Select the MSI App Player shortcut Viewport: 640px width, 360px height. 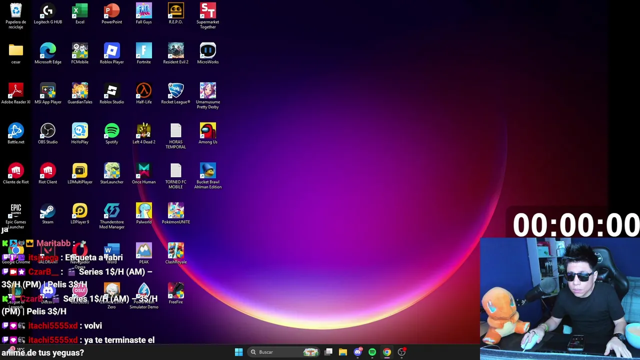tap(48, 93)
